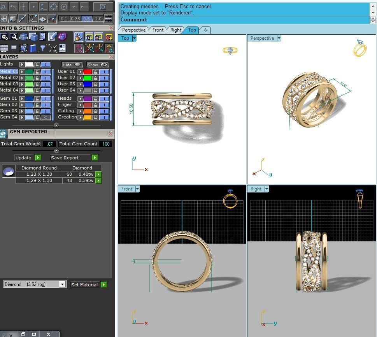Switch to the Right viewport tab

(176, 30)
